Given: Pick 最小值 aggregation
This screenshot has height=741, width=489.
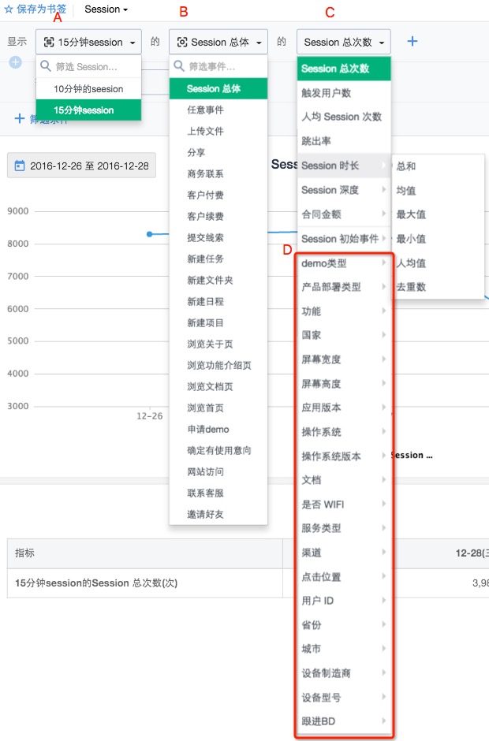Looking at the screenshot, I should tap(439, 239).
